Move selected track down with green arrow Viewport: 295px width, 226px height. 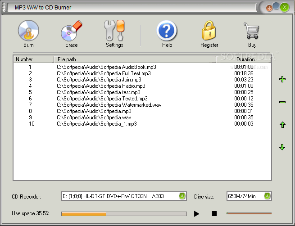[x=282, y=147]
